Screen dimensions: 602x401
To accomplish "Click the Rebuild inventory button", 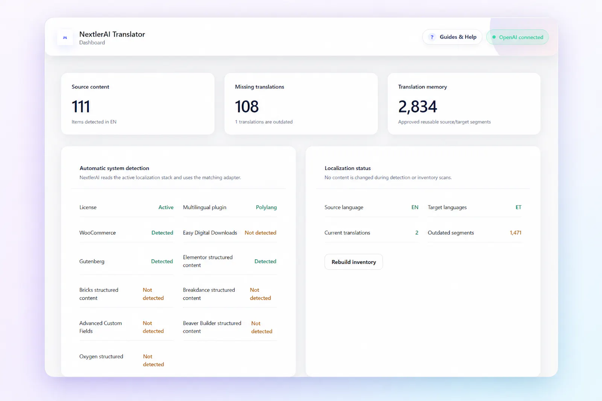I will coord(354,262).
